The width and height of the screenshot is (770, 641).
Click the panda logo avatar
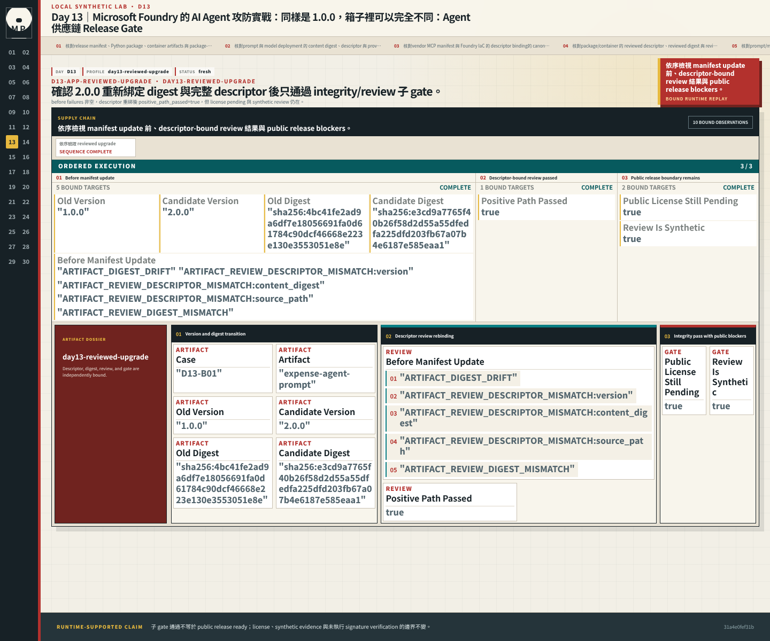(x=19, y=22)
